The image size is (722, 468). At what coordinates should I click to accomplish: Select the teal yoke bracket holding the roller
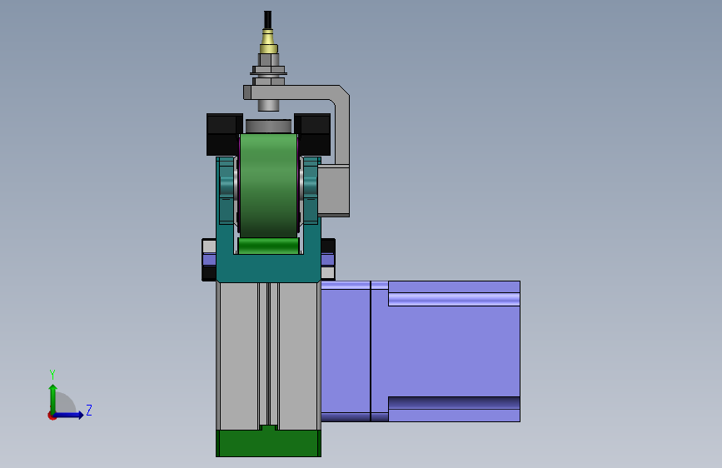(268, 267)
